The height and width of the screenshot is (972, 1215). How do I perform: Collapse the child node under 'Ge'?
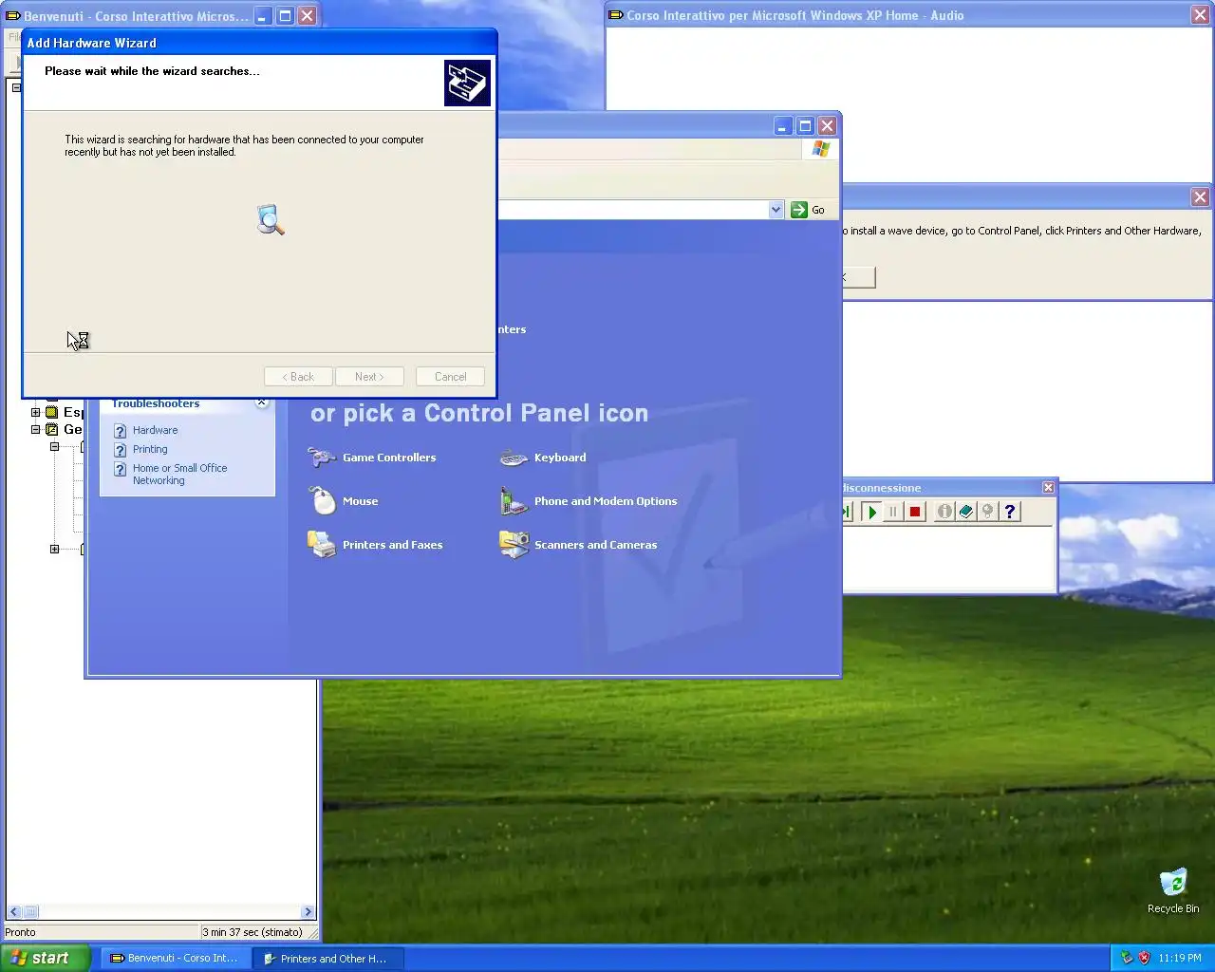pyautogui.click(x=54, y=446)
